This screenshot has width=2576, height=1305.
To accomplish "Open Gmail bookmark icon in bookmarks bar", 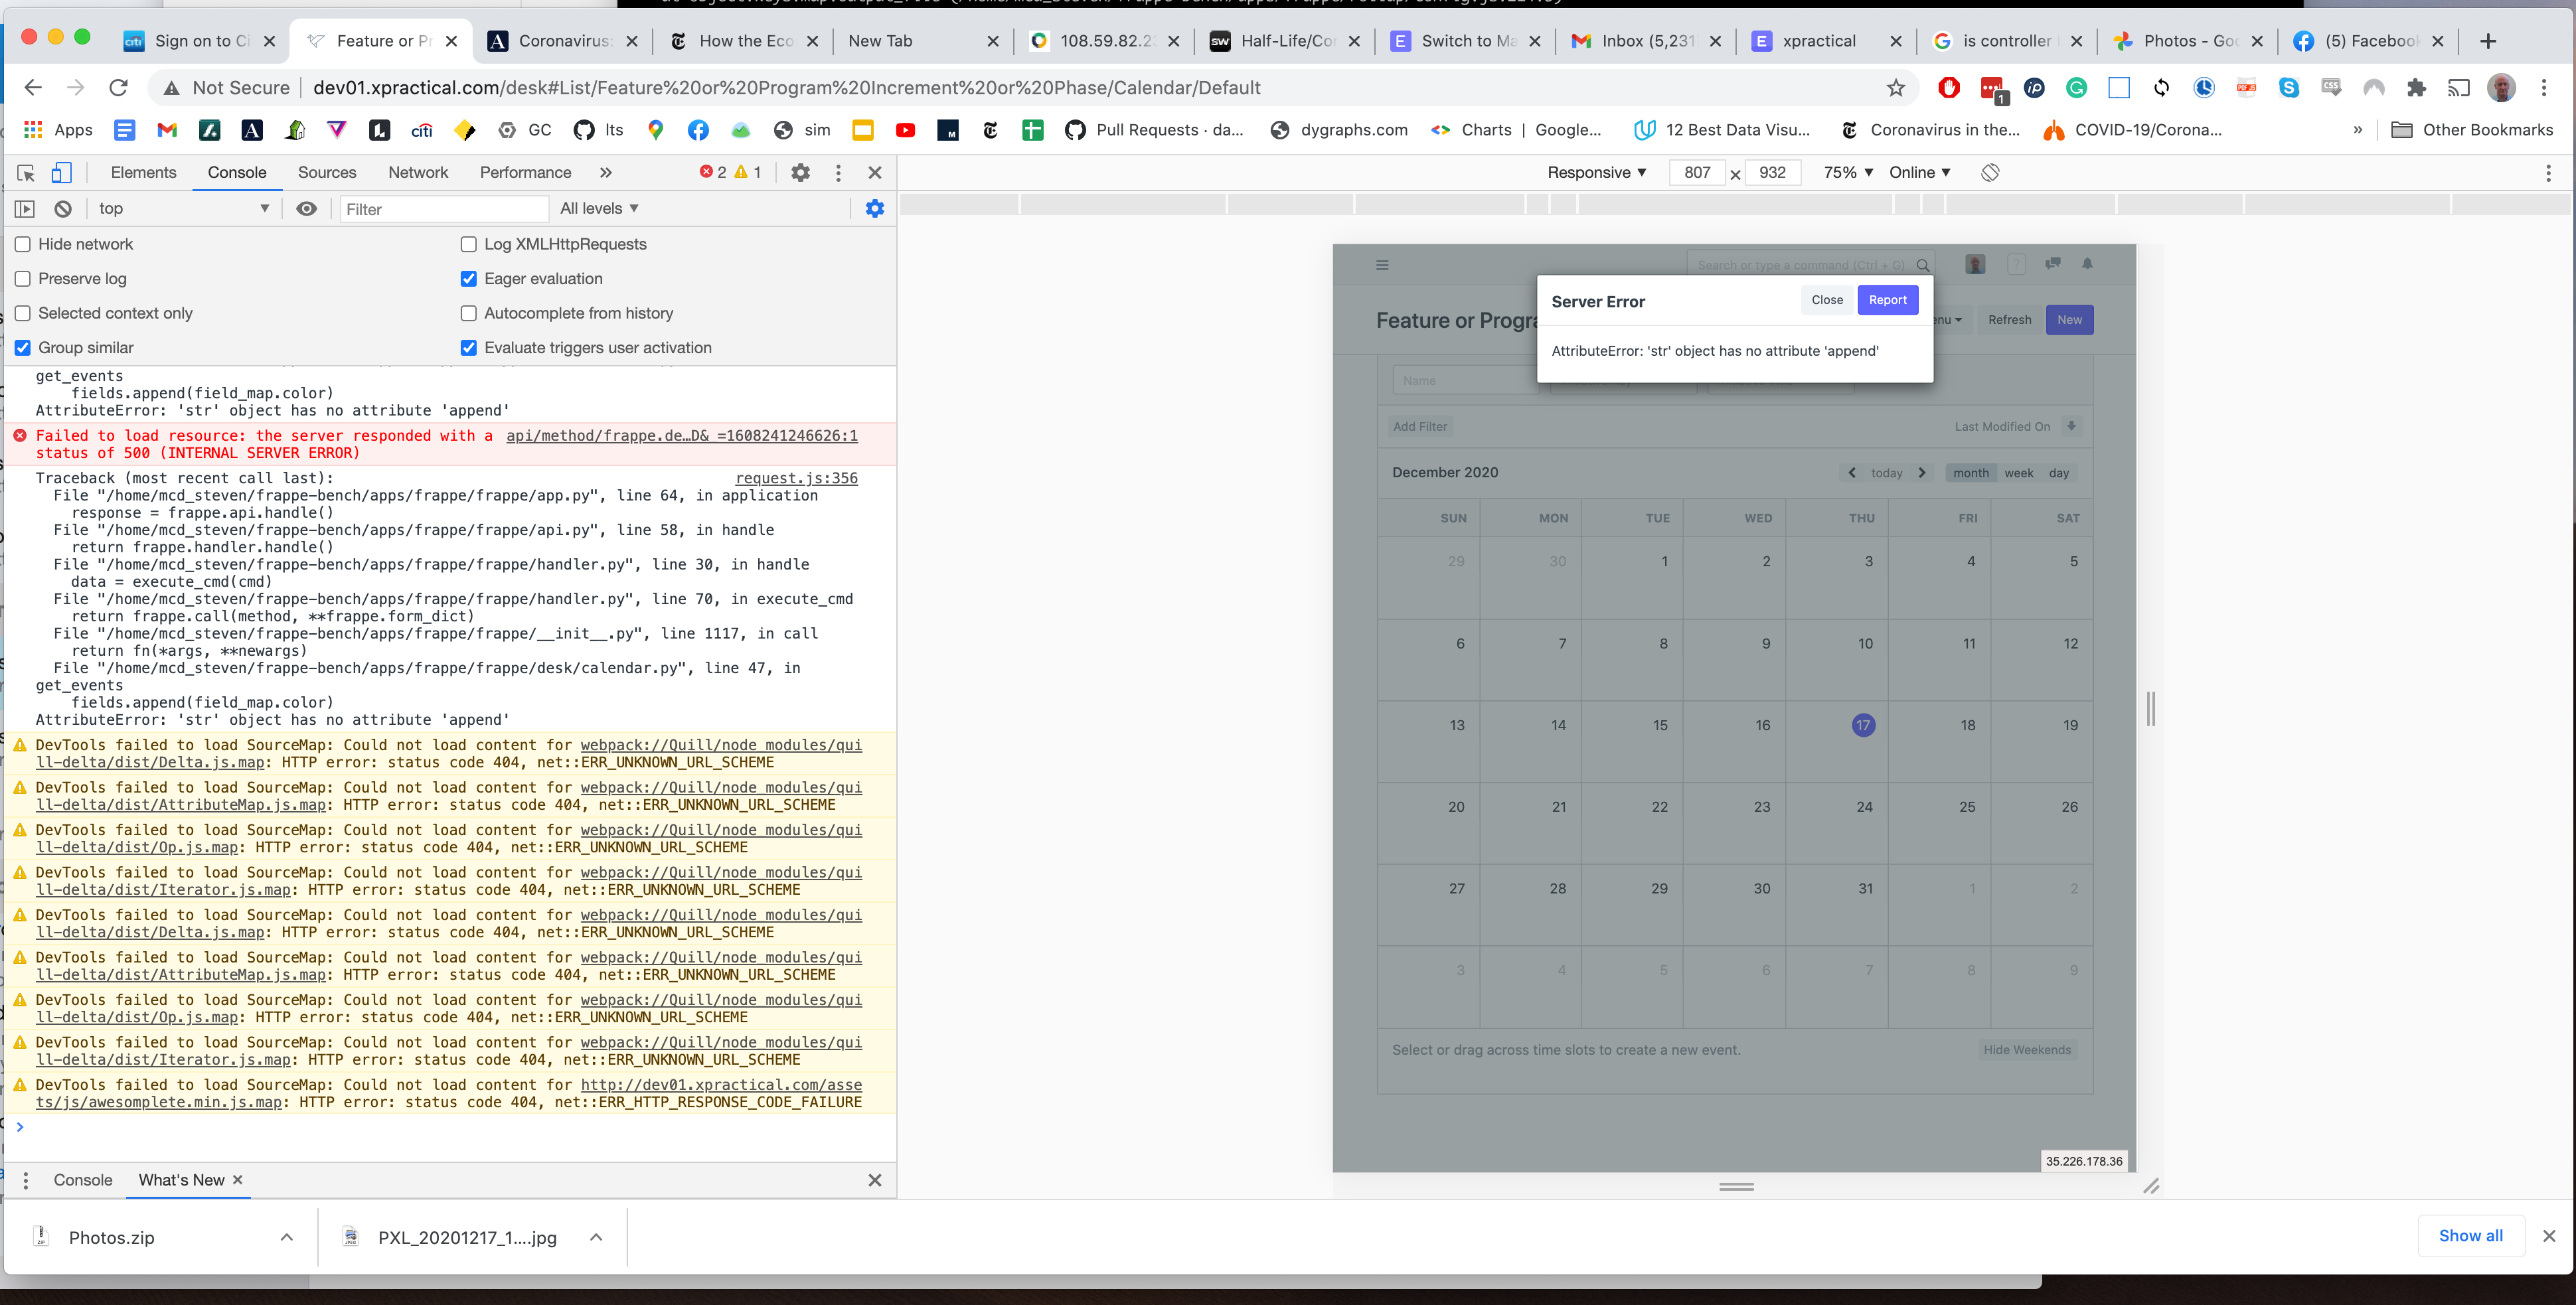I will pyautogui.click(x=167, y=130).
